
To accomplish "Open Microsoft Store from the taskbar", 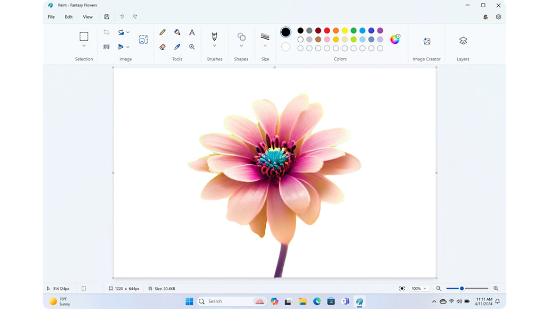I will click(331, 301).
